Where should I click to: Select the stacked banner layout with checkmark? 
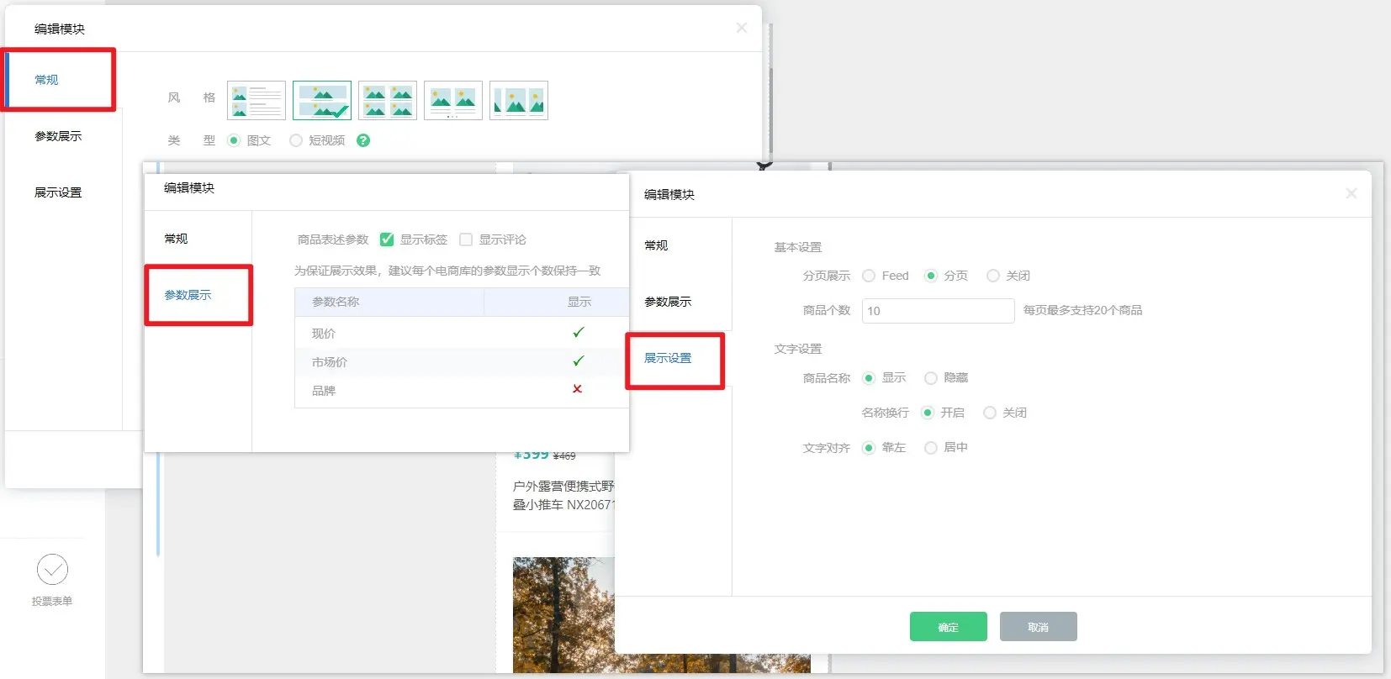tap(322, 101)
